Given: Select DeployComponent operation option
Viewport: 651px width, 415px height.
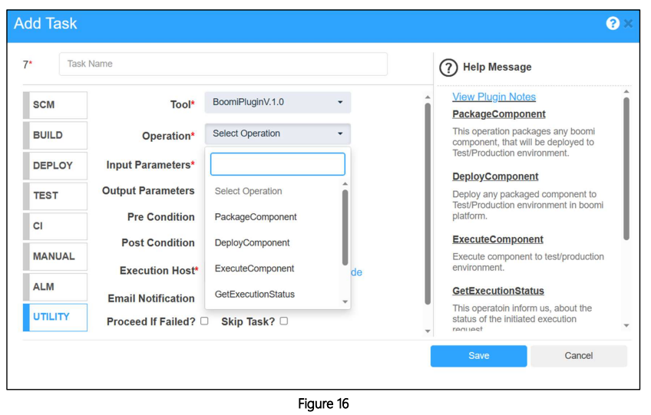Looking at the screenshot, I should point(252,242).
